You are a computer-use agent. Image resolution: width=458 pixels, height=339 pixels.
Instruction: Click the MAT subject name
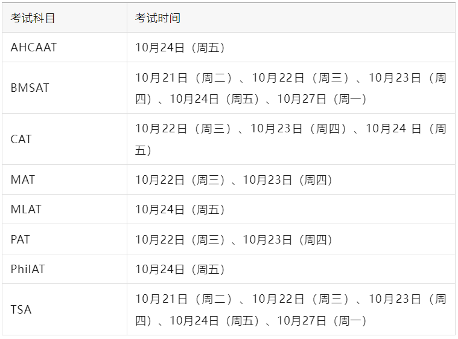[x=23, y=180]
